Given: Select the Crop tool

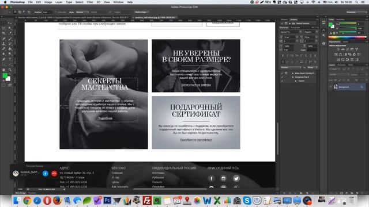Looking at the screenshot, I should 4,33.
